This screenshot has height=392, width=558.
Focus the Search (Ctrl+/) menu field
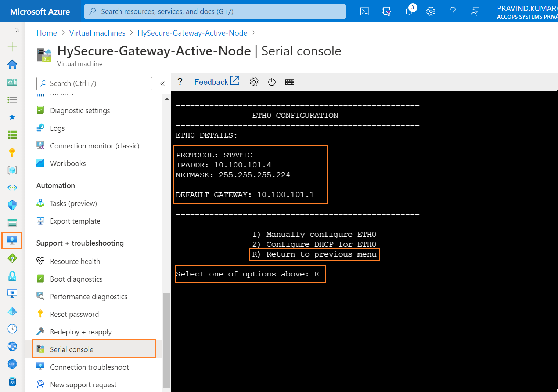click(94, 83)
